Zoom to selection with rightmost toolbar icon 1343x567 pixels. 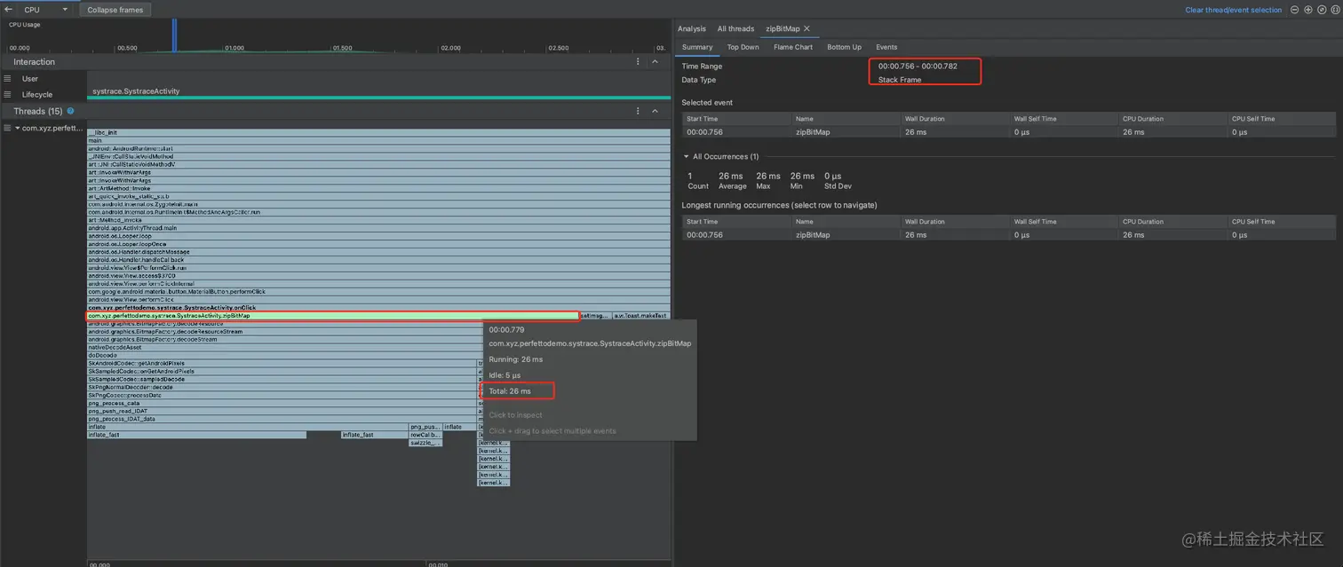tap(1333, 10)
